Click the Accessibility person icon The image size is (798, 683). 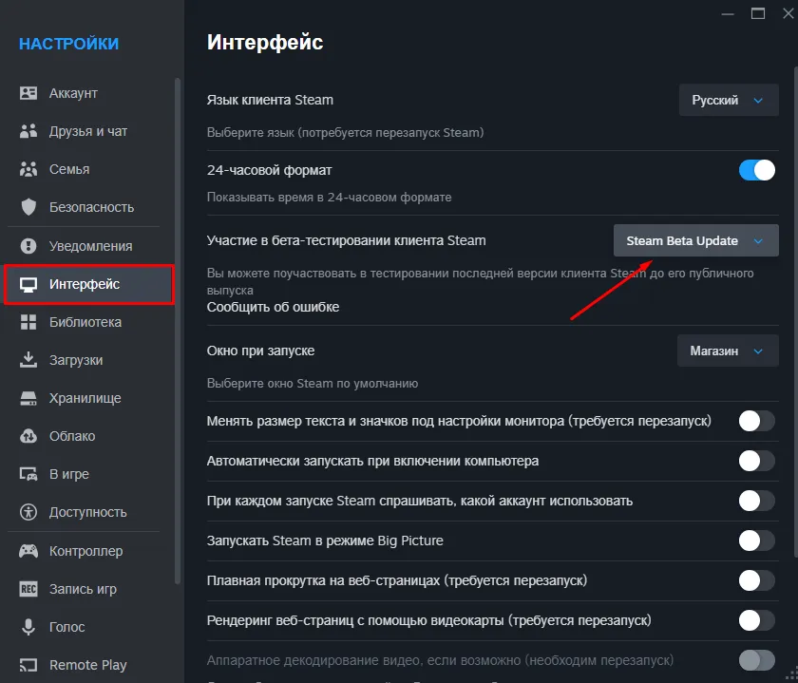tap(28, 512)
